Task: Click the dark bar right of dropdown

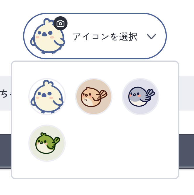Action: [186, 151]
